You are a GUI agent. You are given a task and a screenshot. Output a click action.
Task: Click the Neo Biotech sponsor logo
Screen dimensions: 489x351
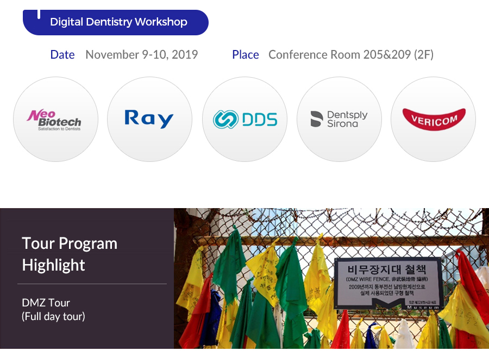[55, 119]
